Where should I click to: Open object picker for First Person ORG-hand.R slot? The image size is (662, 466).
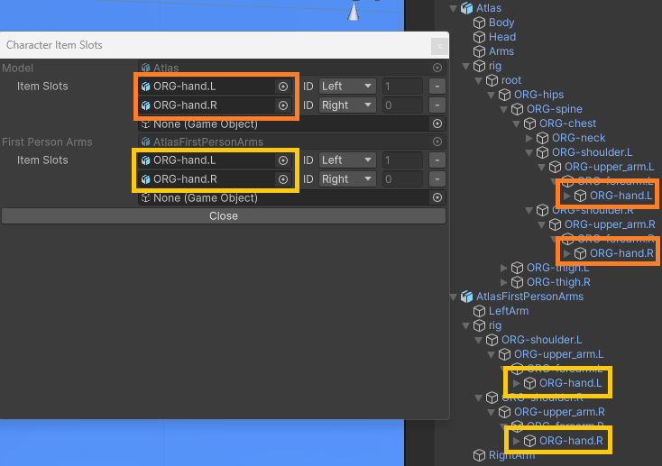pyautogui.click(x=283, y=179)
